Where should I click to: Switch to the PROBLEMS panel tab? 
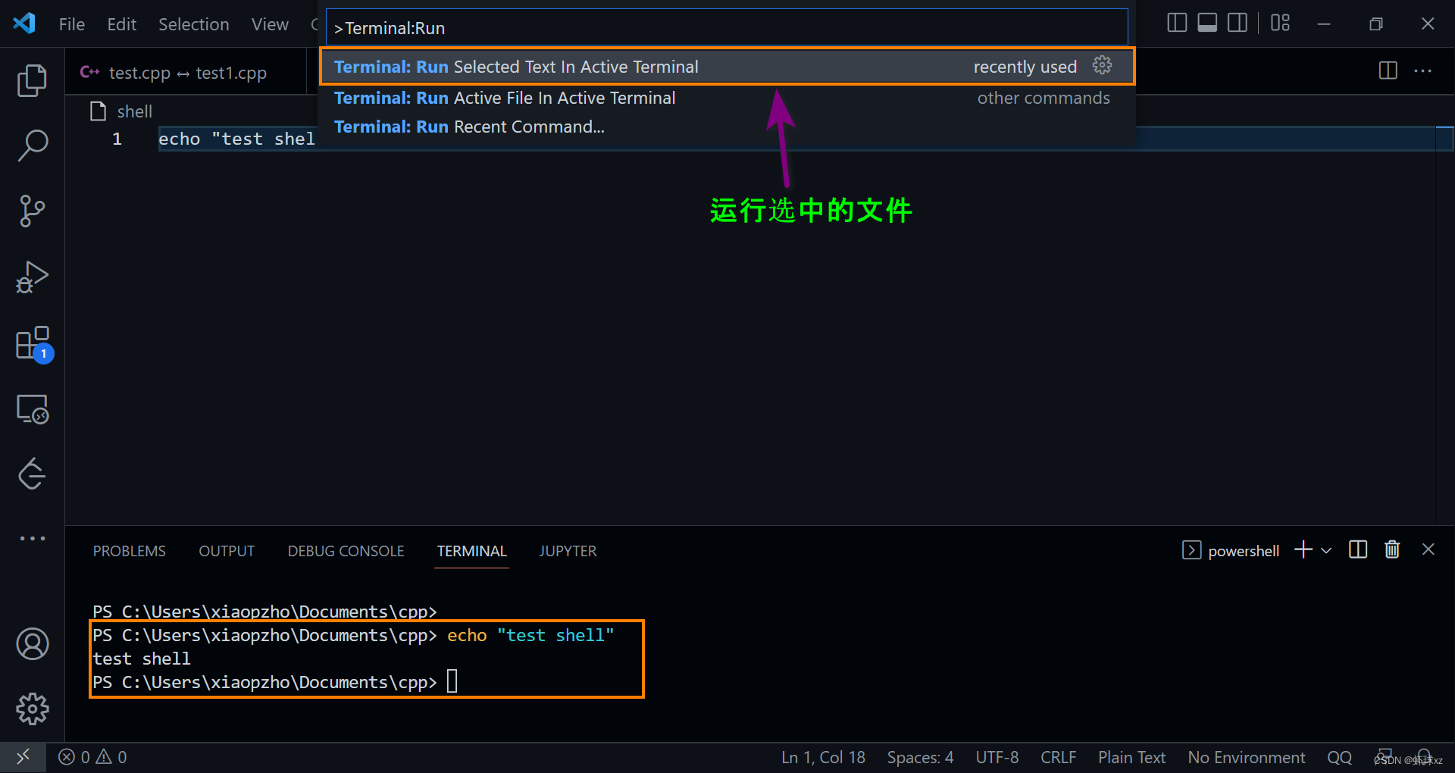(x=129, y=551)
